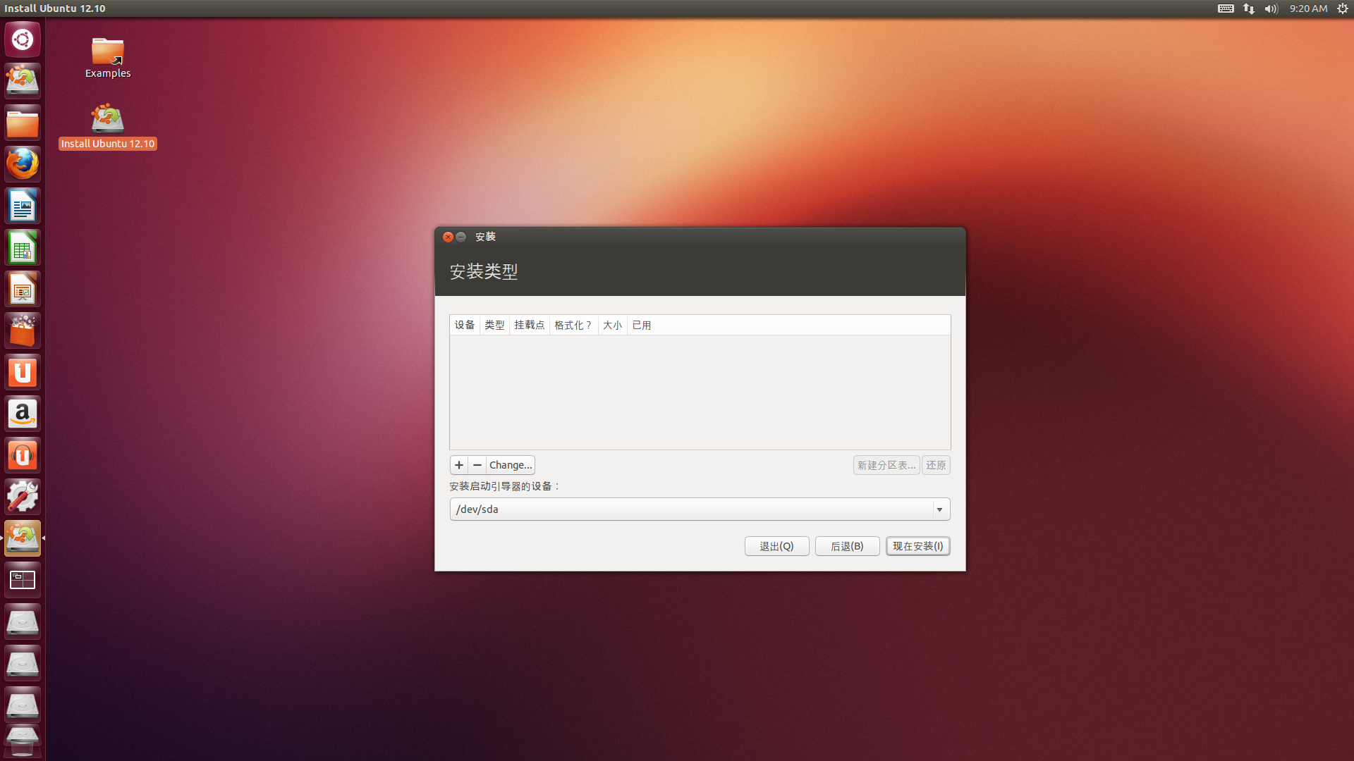
Task: Open network indicator in top panel
Action: point(1249,8)
